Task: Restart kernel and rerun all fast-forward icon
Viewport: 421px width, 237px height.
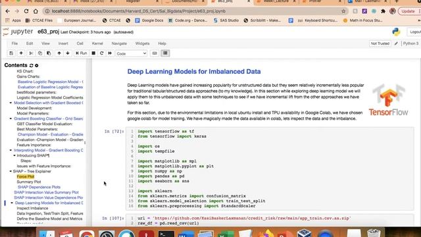Action: 110,53
